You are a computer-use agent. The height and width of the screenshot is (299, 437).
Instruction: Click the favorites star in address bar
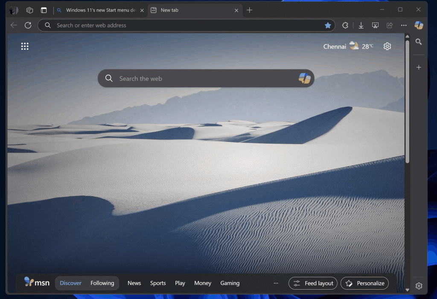(328, 25)
